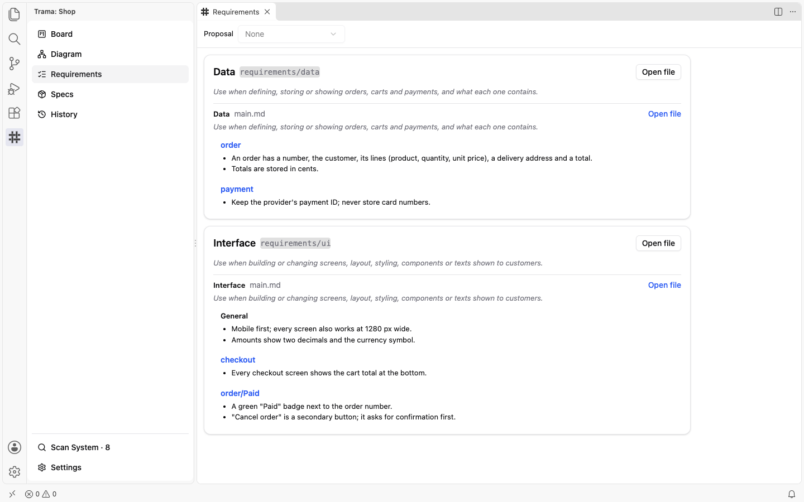
Task: Click the split editor icon
Action: (778, 12)
